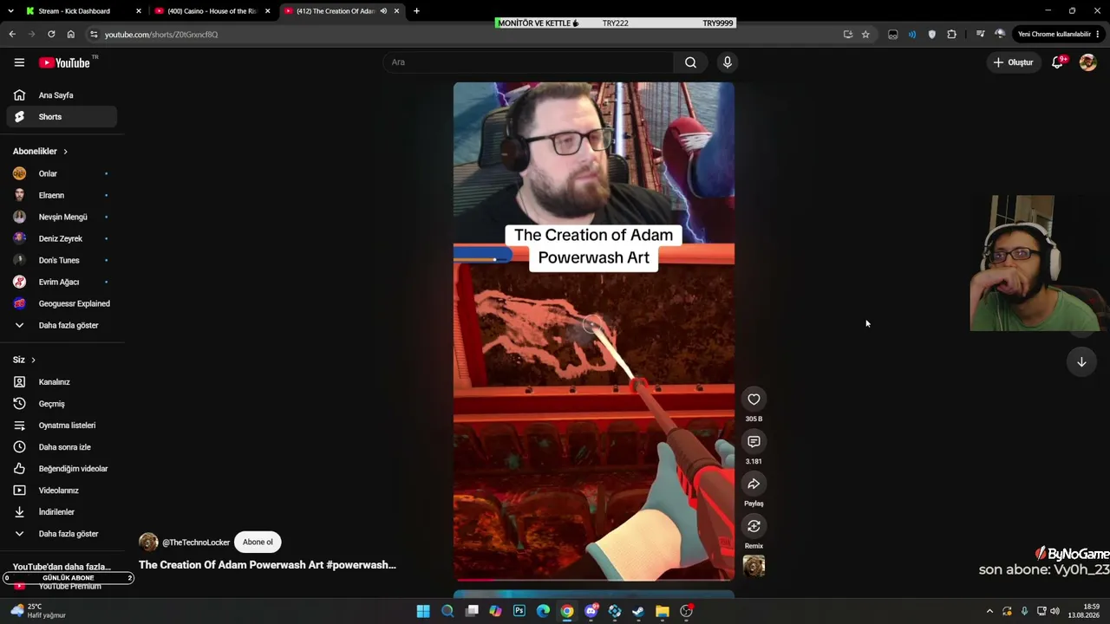Open the Windows Start menu
1110x624 pixels.
(423, 611)
